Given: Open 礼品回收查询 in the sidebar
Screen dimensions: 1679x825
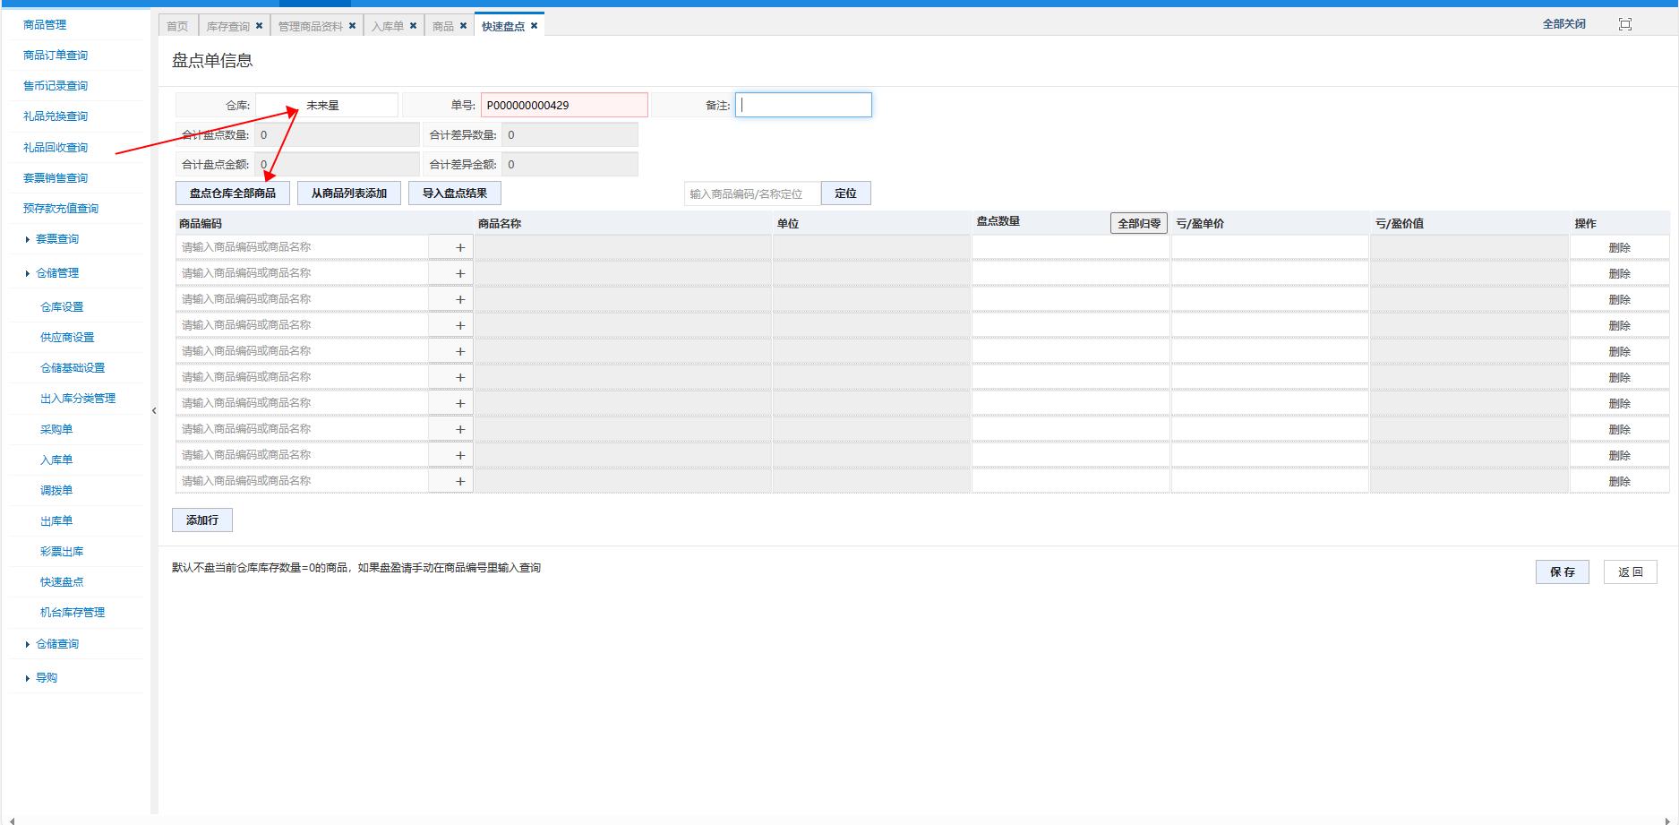Looking at the screenshot, I should 56,148.
